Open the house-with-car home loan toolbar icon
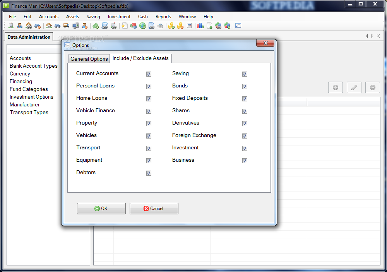 pos(29,26)
